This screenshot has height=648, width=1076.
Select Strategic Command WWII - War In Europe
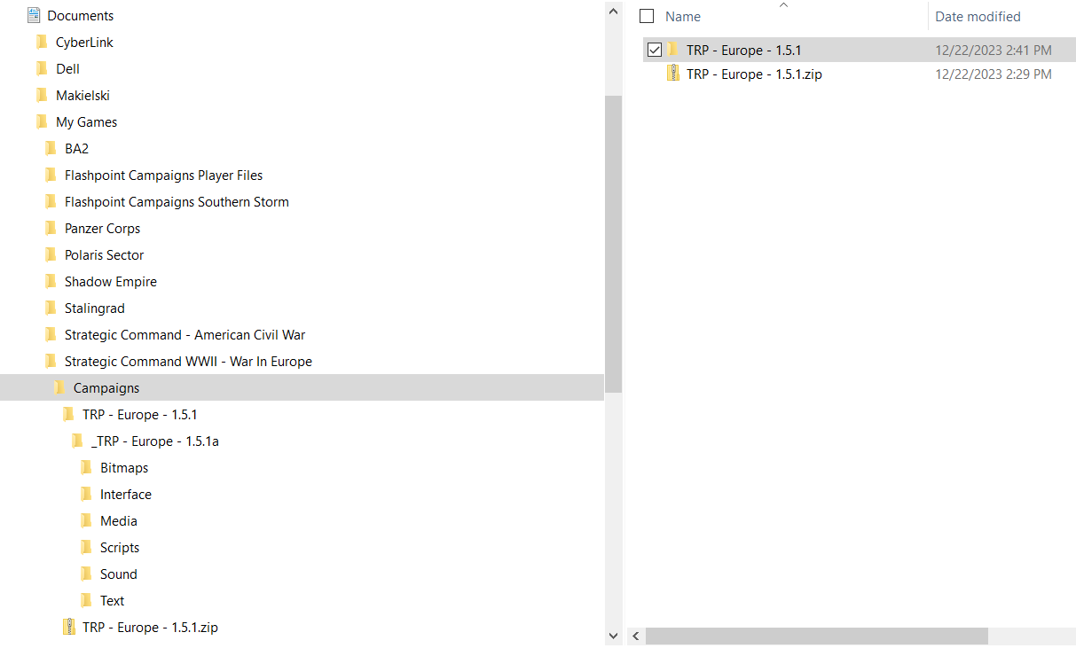pos(188,361)
